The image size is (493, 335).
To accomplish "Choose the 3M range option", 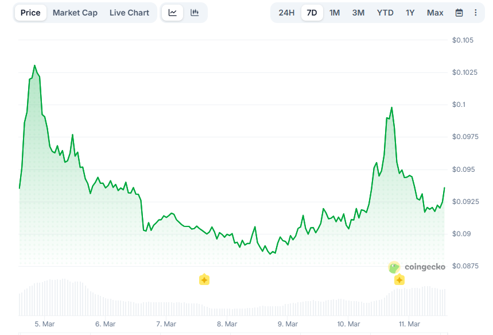I will (x=358, y=12).
